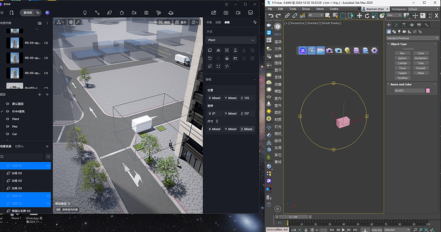Select the Move tool in 3ds Max toolbar

pos(359,16)
